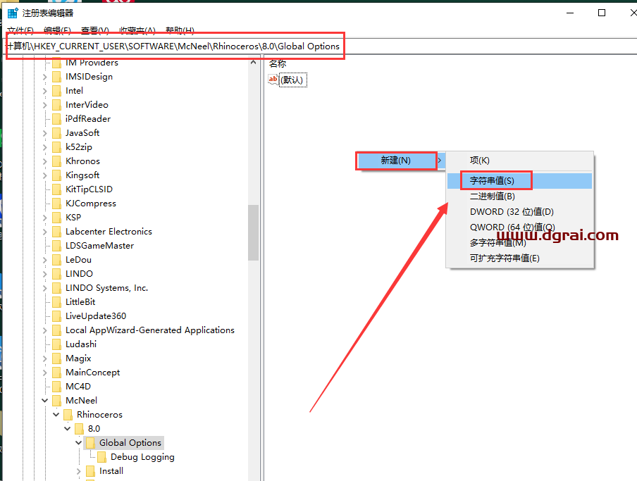Choose 字符串值(S) to create string value
Image resolution: width=637 pixels, height=481 pixels.
[519, 180]
